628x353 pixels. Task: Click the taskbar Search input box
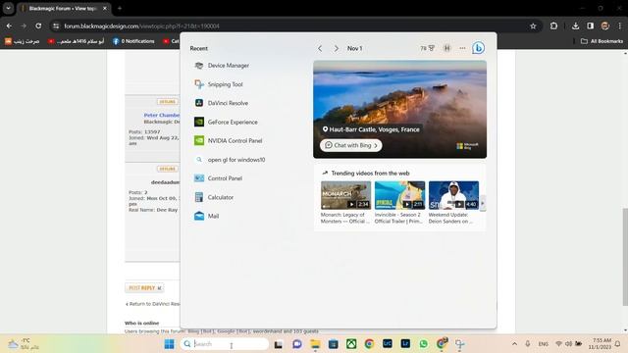pyautogui.click(x=225, y=344)
